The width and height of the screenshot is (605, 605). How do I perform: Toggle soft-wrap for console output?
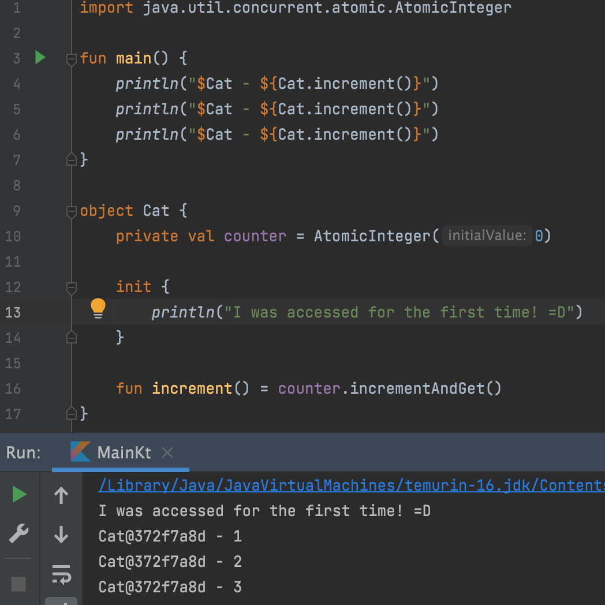pos(61,575)
